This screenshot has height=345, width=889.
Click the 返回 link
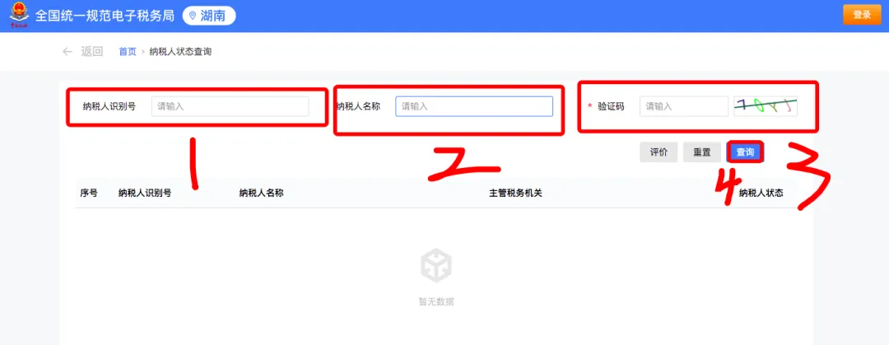[92, 52]
